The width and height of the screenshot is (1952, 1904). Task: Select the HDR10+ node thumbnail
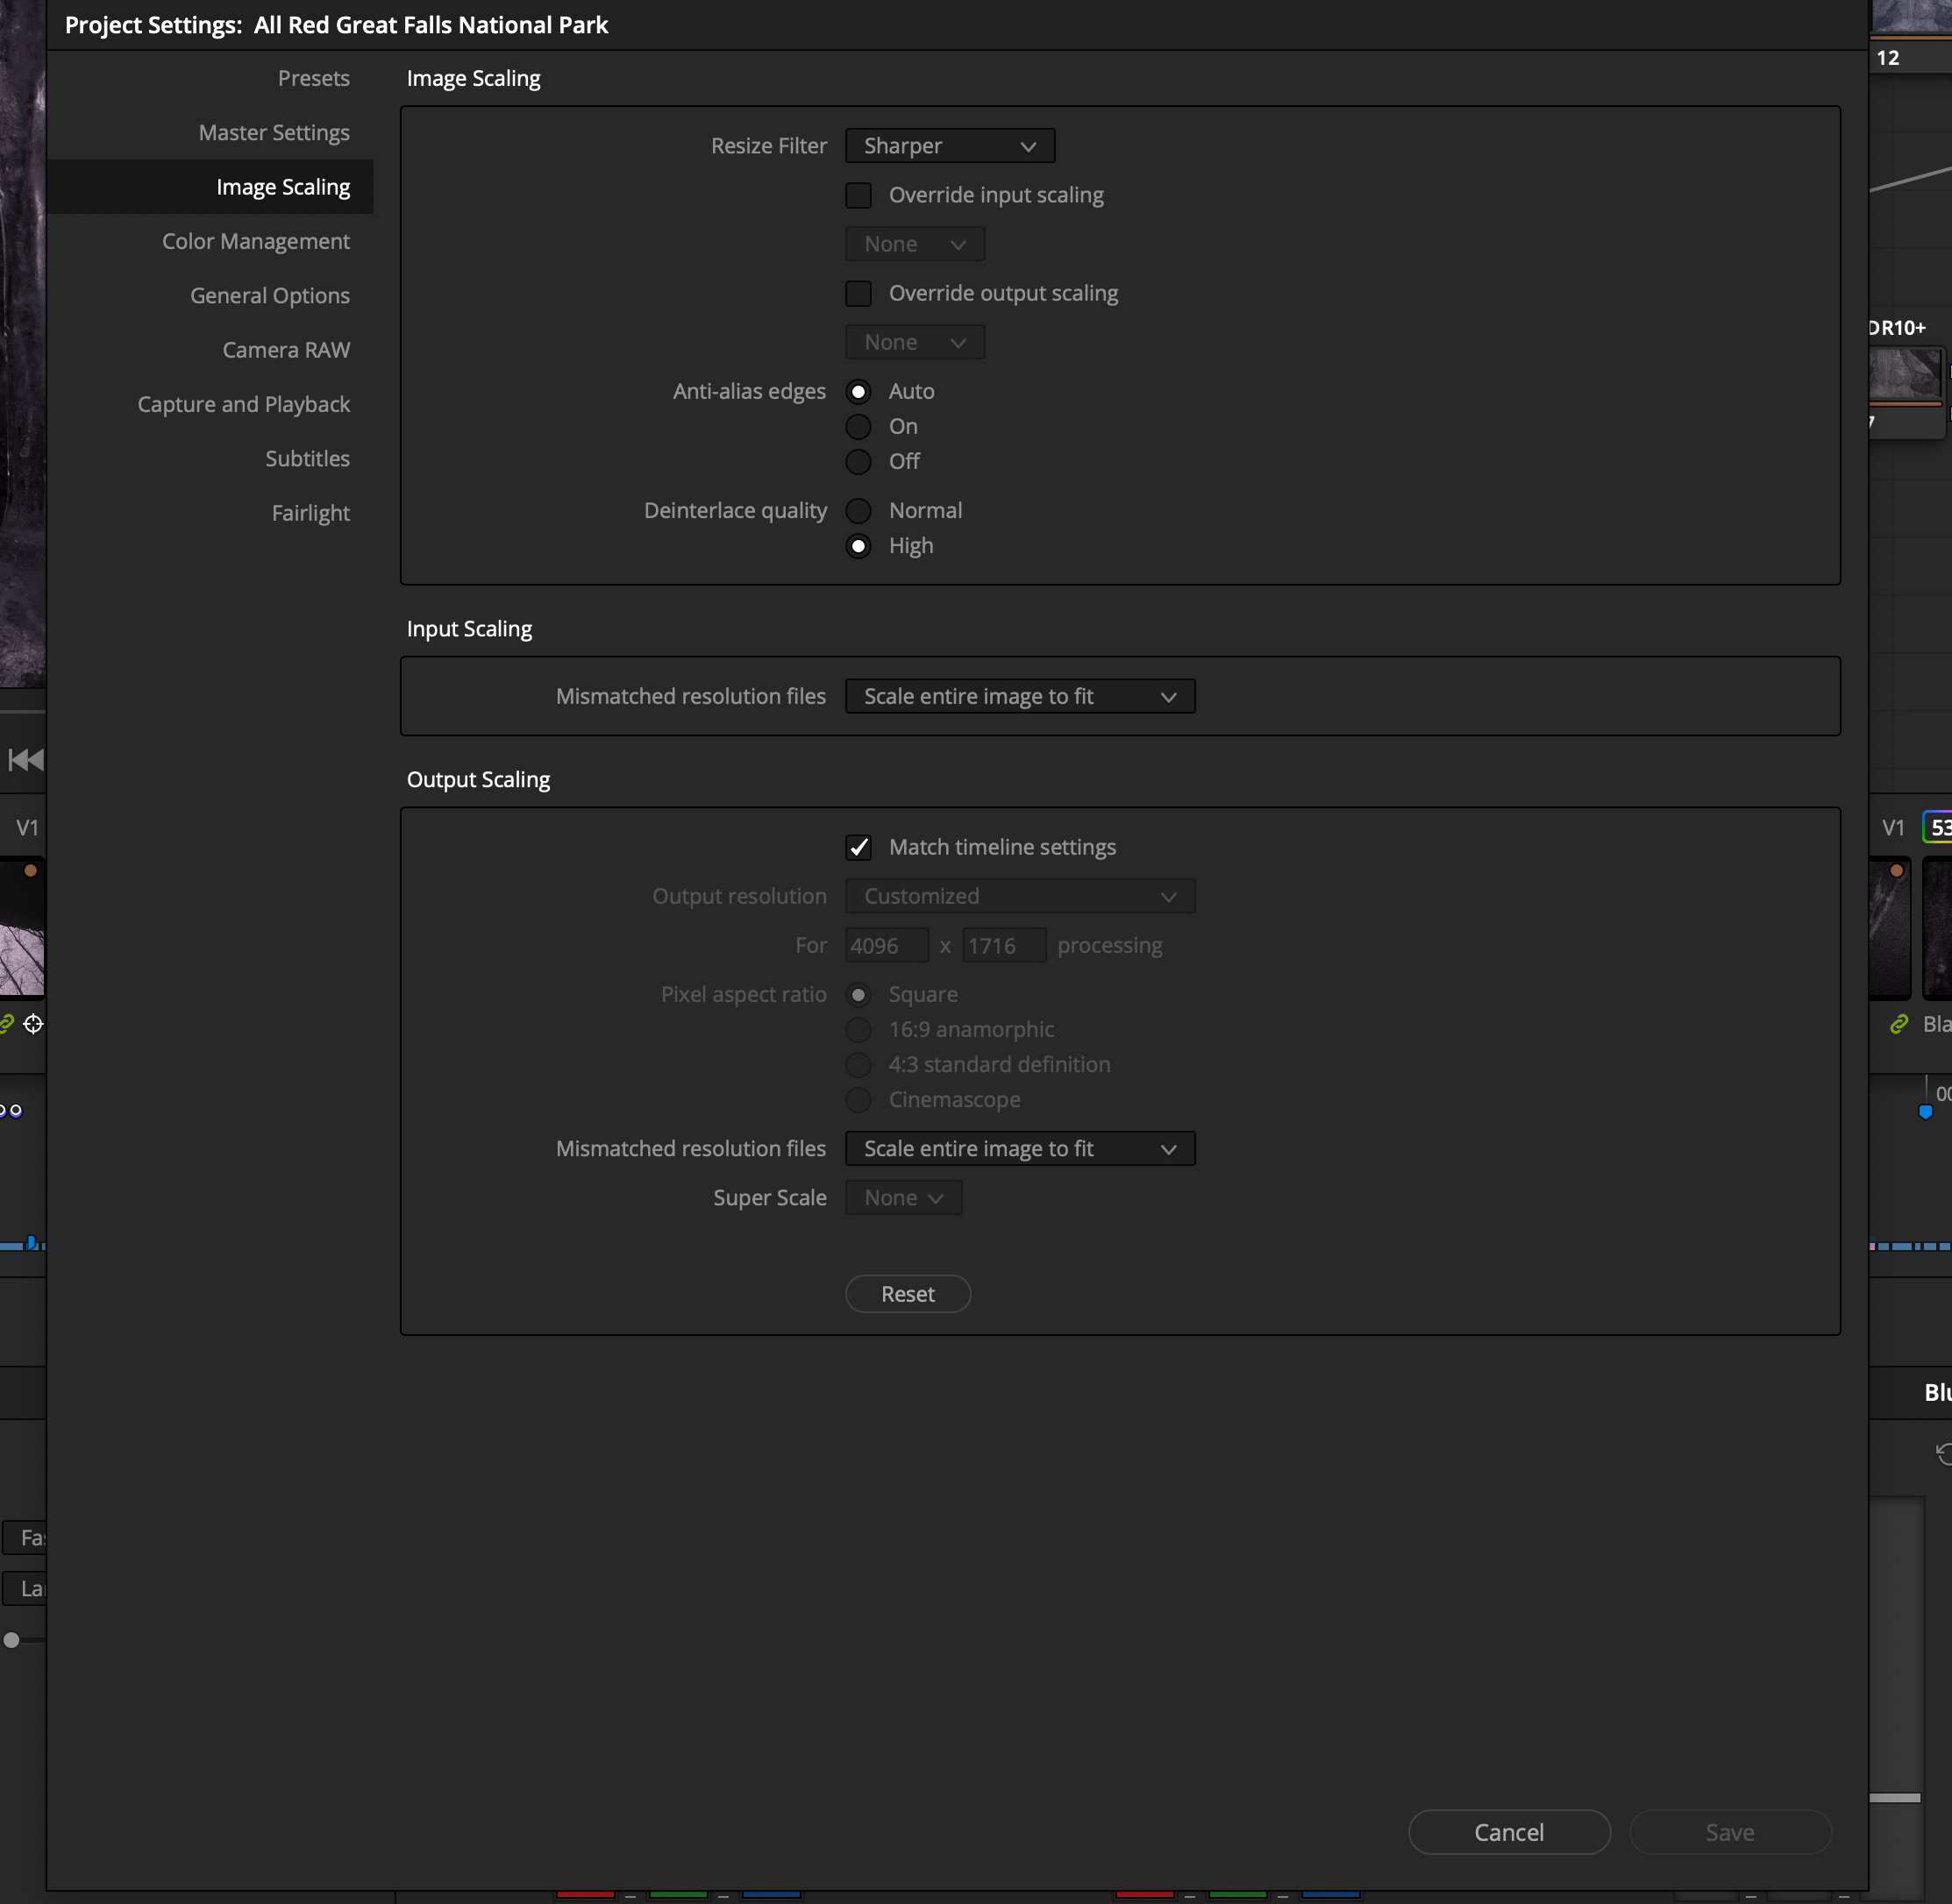pos(1907,375)
